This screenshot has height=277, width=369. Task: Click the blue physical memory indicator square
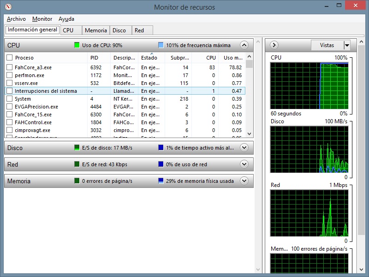161,181
